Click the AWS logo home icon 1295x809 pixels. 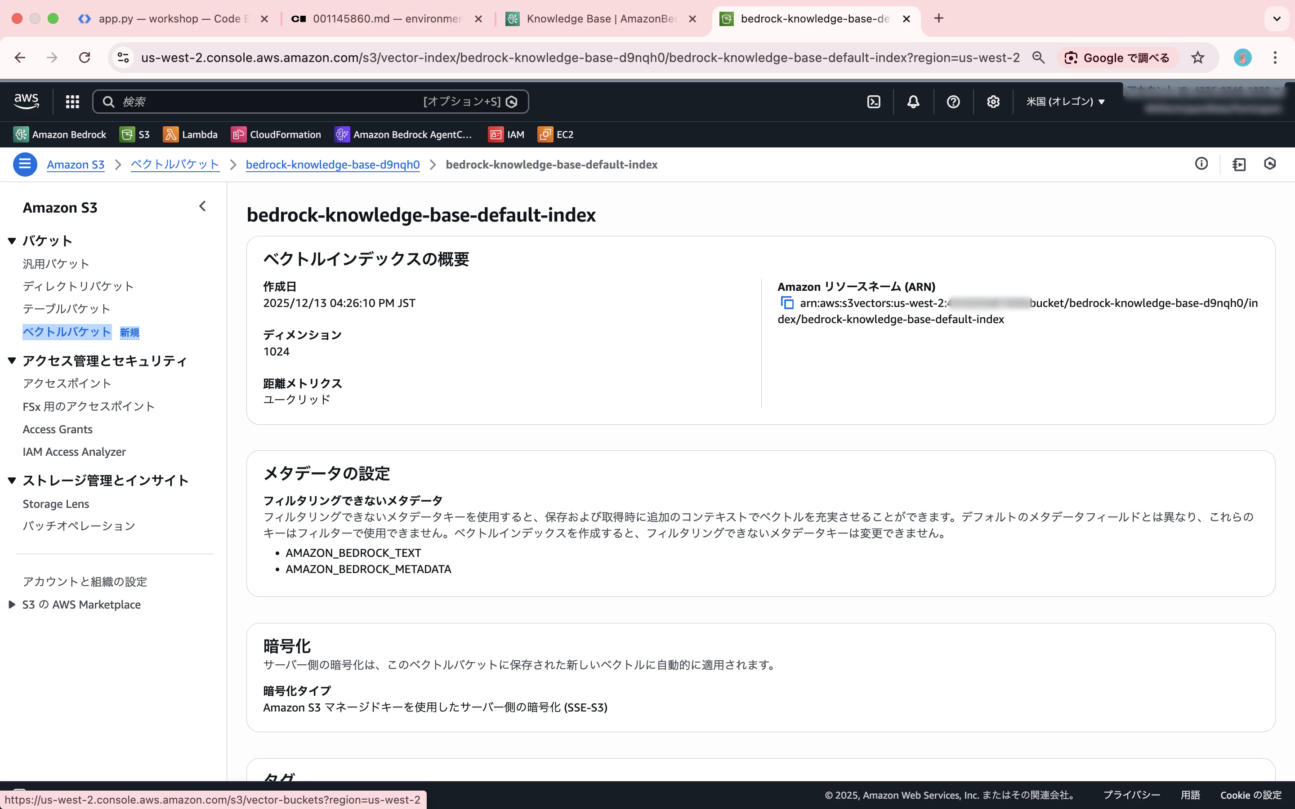(26, 101)
